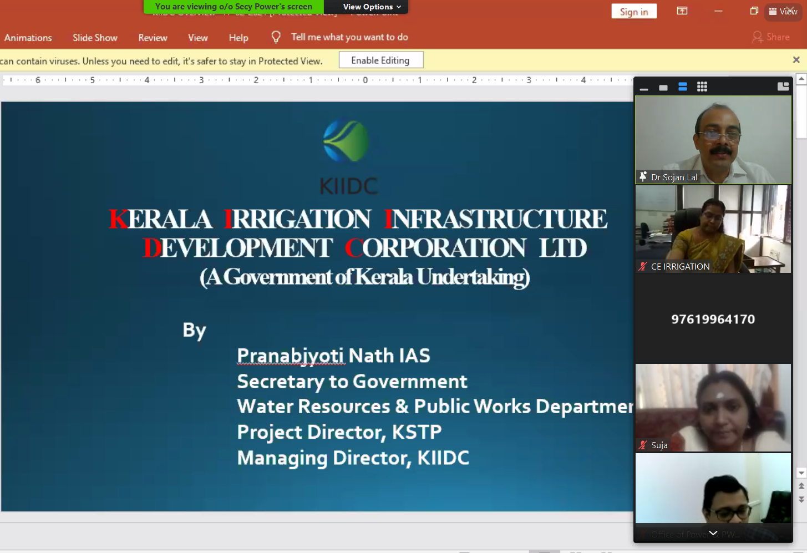Click the Sign in button

634,12
